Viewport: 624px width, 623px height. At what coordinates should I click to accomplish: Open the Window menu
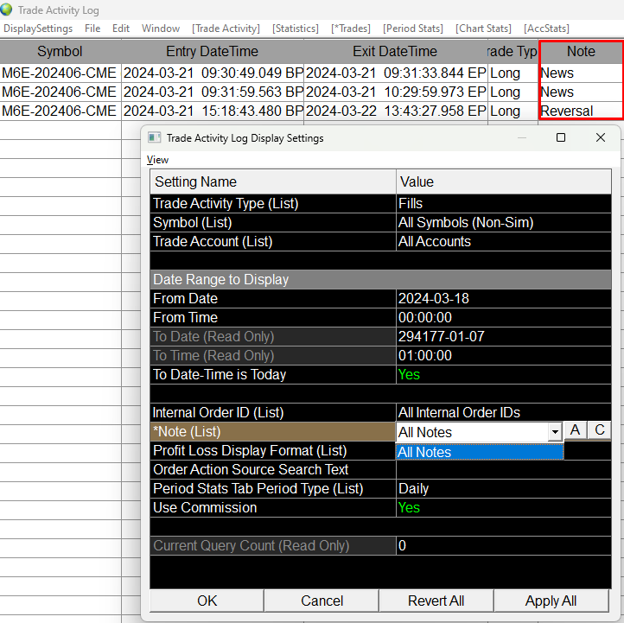pyautogui.click(x=161, y=29)
